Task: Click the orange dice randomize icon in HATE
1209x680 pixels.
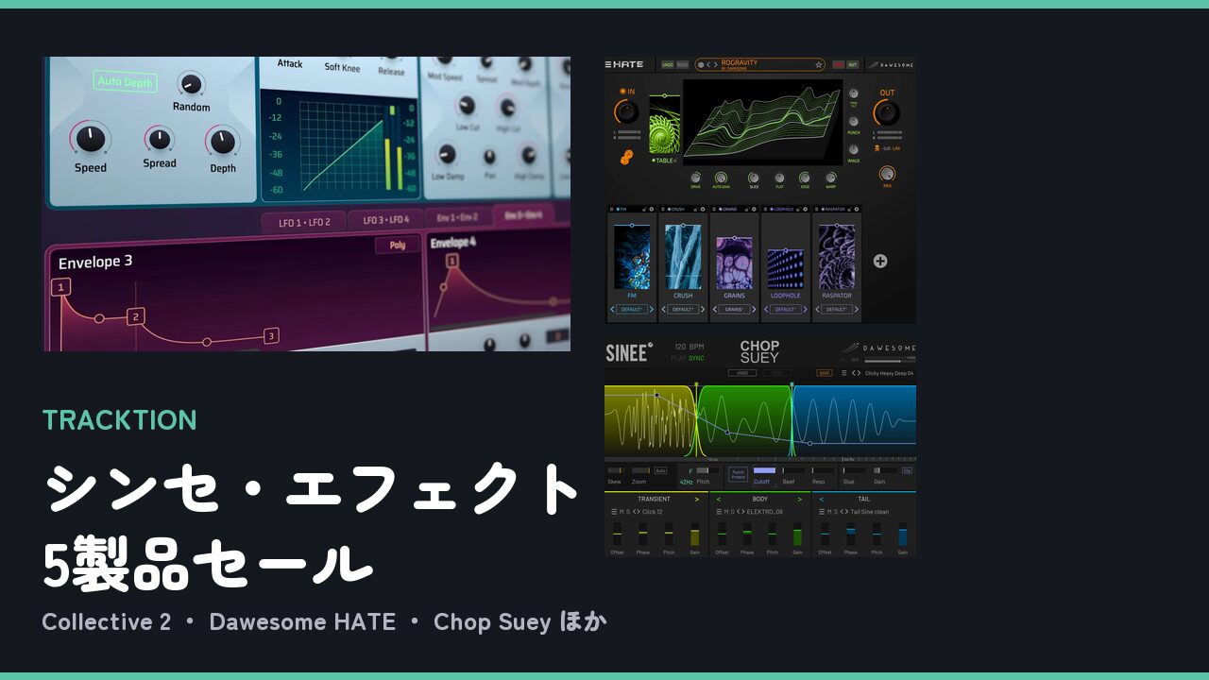Action: tap(625, 158)
